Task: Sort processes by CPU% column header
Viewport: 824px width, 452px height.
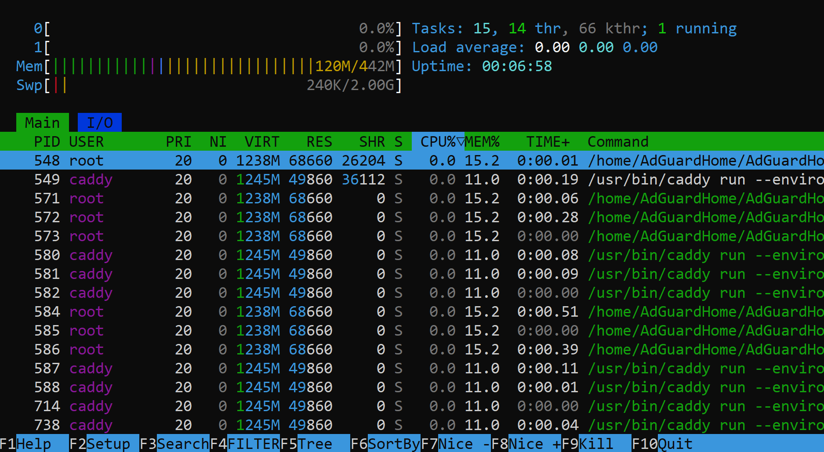Action: 438,141
